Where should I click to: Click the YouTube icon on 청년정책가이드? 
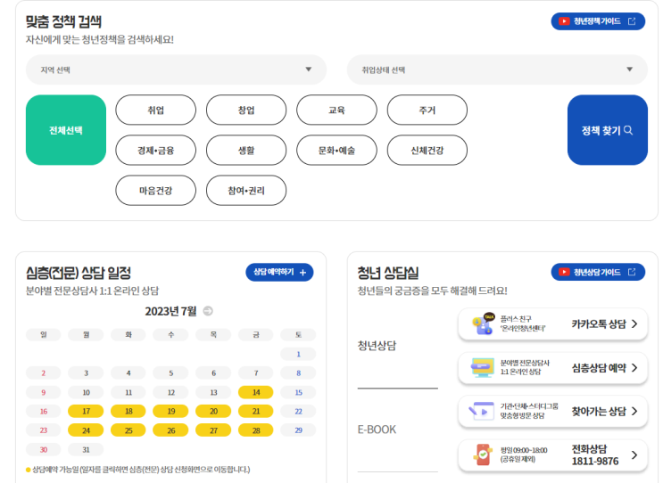pyautogui.click(x=564, y=21)
